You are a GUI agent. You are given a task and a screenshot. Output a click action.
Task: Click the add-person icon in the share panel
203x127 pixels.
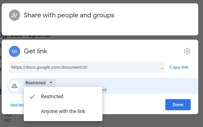pyautogui.click(x=15, y=15)
